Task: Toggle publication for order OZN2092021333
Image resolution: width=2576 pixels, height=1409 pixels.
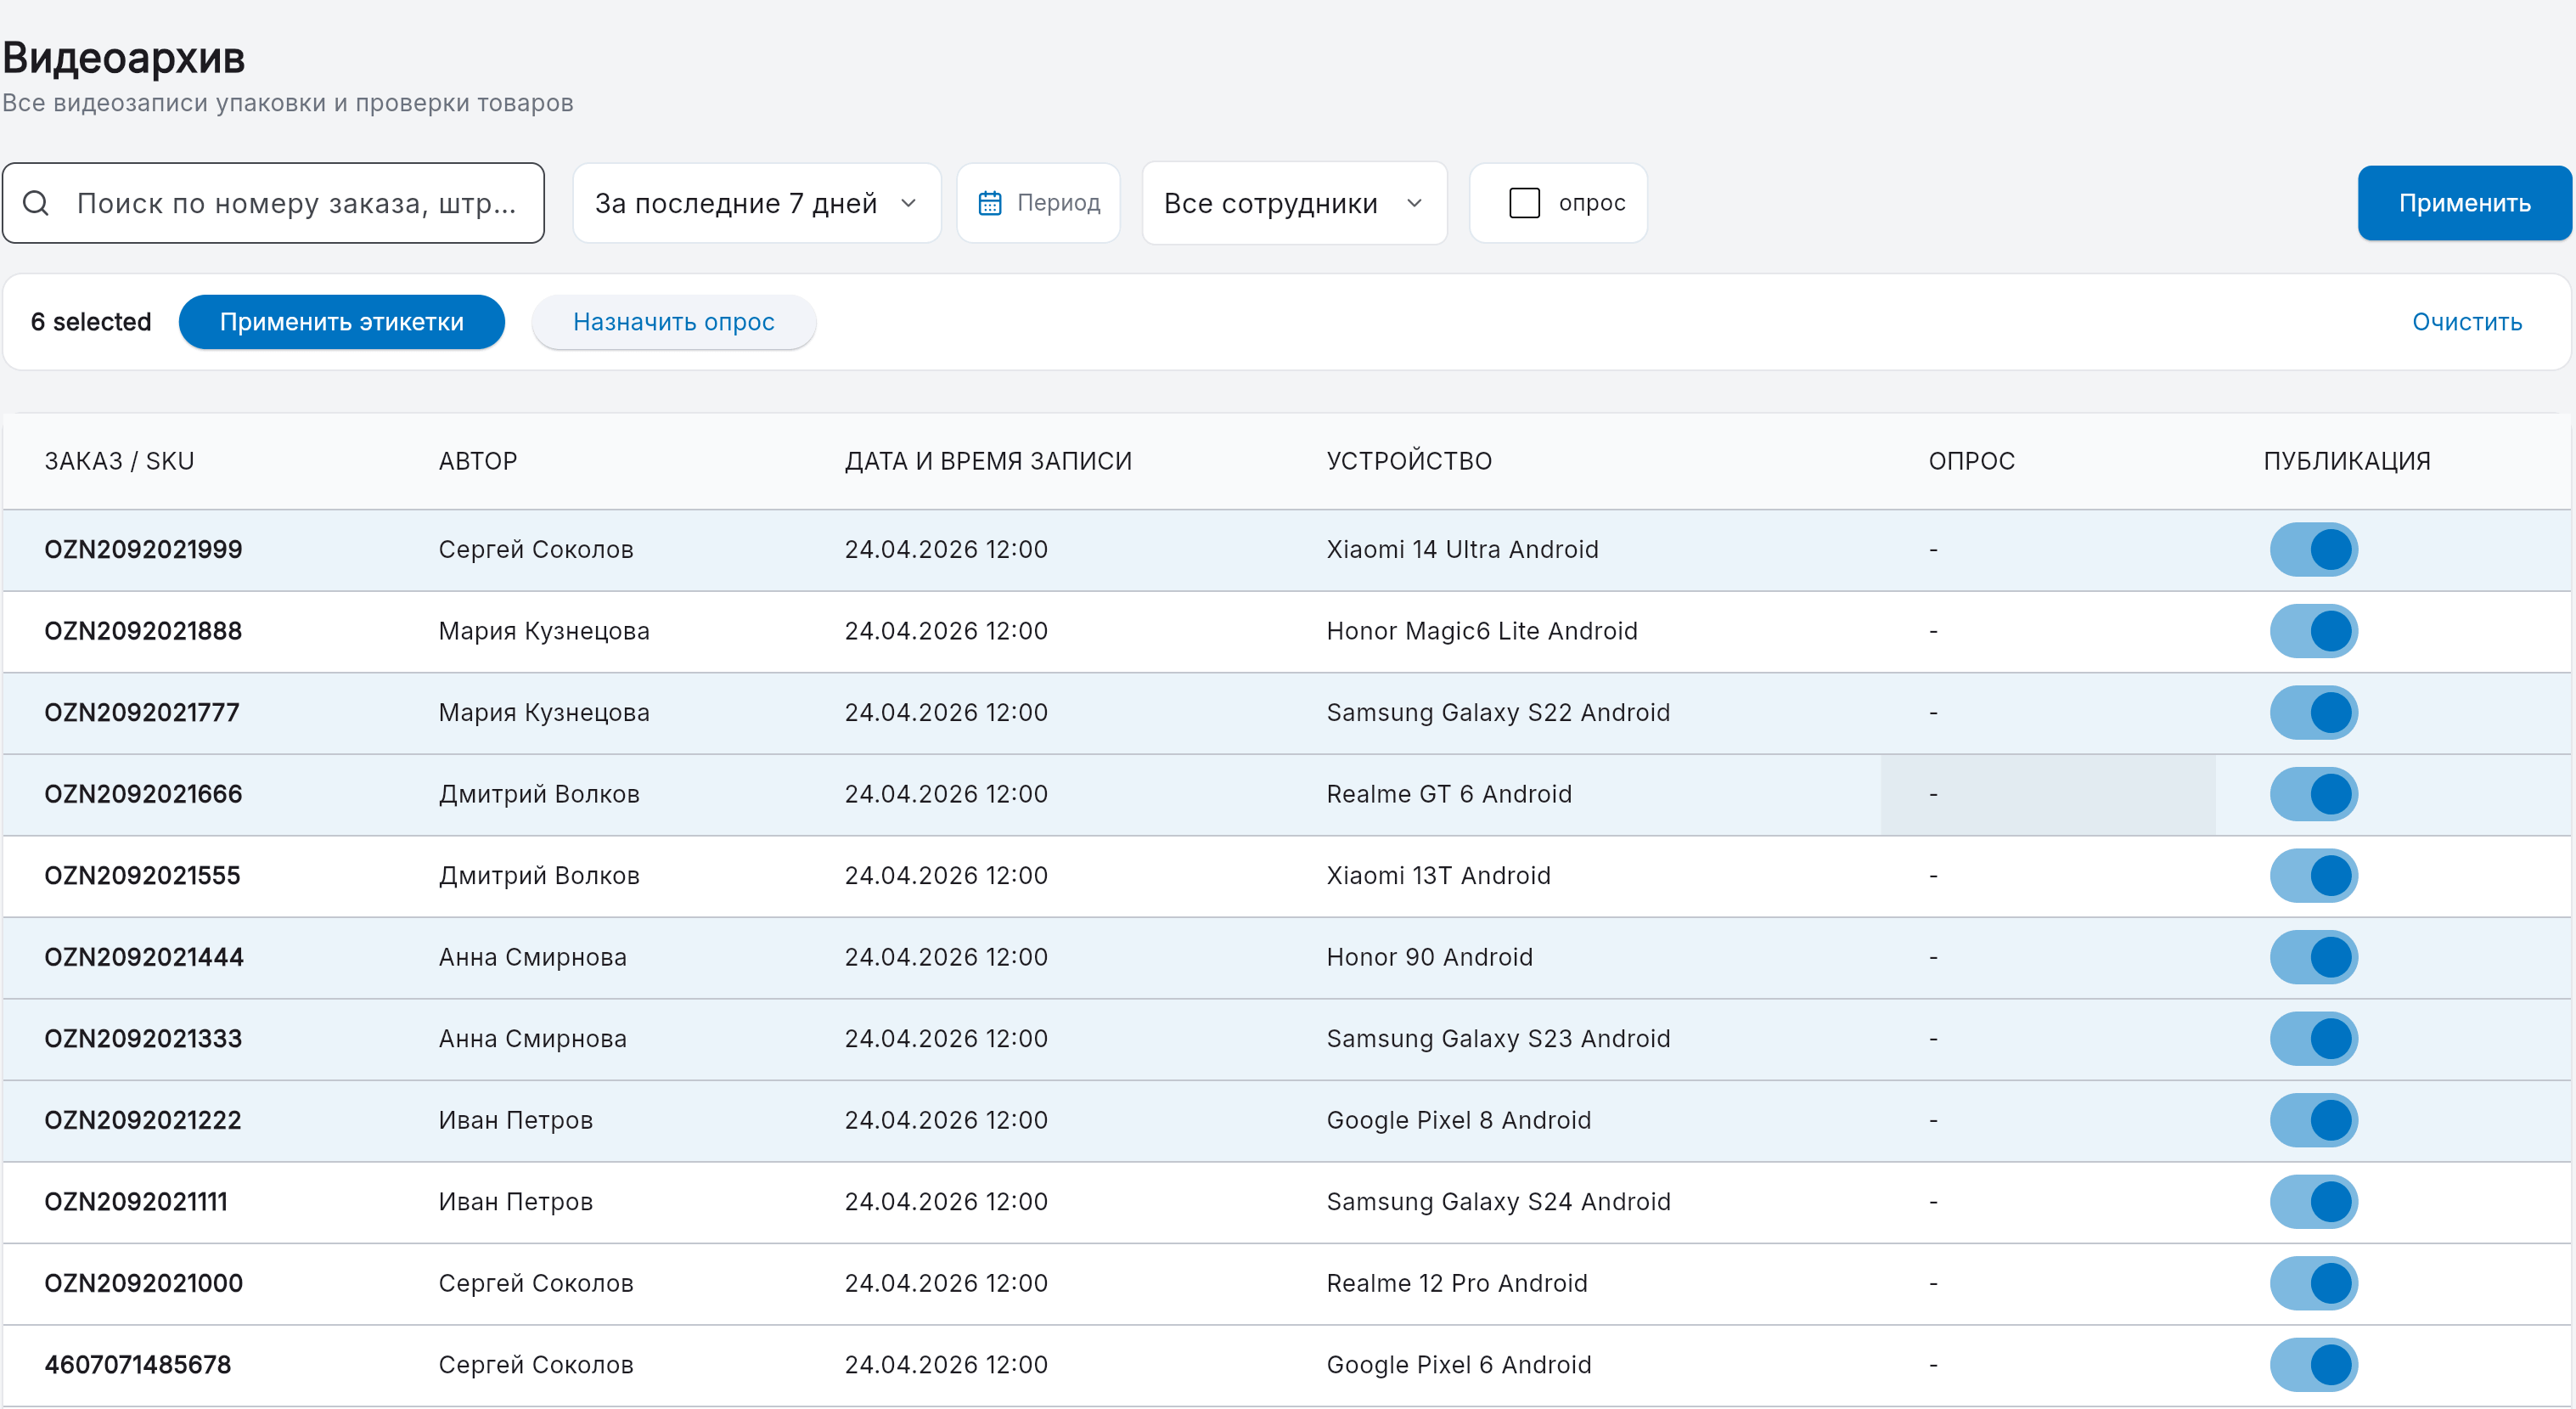Action: point(2313,1039)
